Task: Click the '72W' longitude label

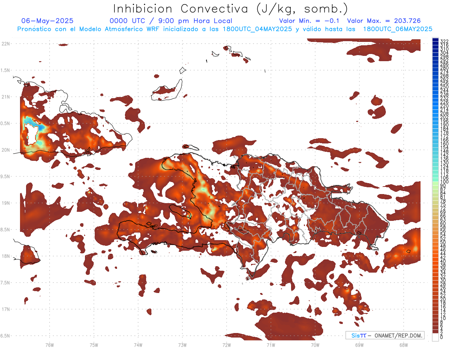Action: [226, 345]
